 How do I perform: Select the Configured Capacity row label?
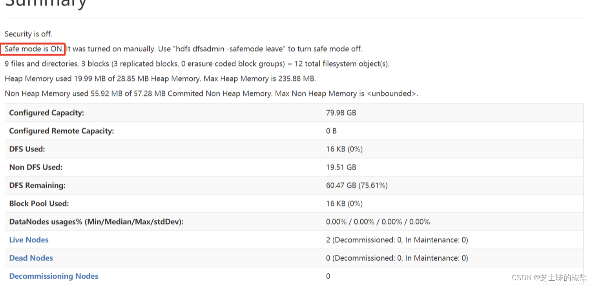pyautogui.click(x=46, y=113)
